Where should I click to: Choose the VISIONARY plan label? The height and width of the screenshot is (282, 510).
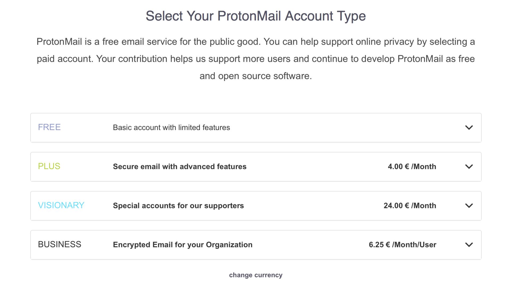61,205
